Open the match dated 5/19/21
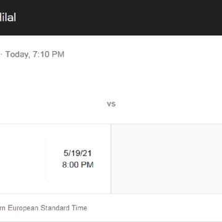 coord(78,159)
